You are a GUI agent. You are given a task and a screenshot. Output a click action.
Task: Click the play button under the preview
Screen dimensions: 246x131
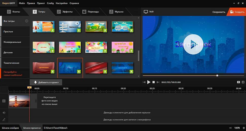click(149, 82)
